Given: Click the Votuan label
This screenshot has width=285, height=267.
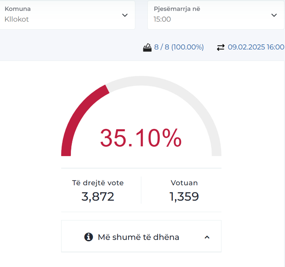Looking at the screenshot, I should click(184, 183).
